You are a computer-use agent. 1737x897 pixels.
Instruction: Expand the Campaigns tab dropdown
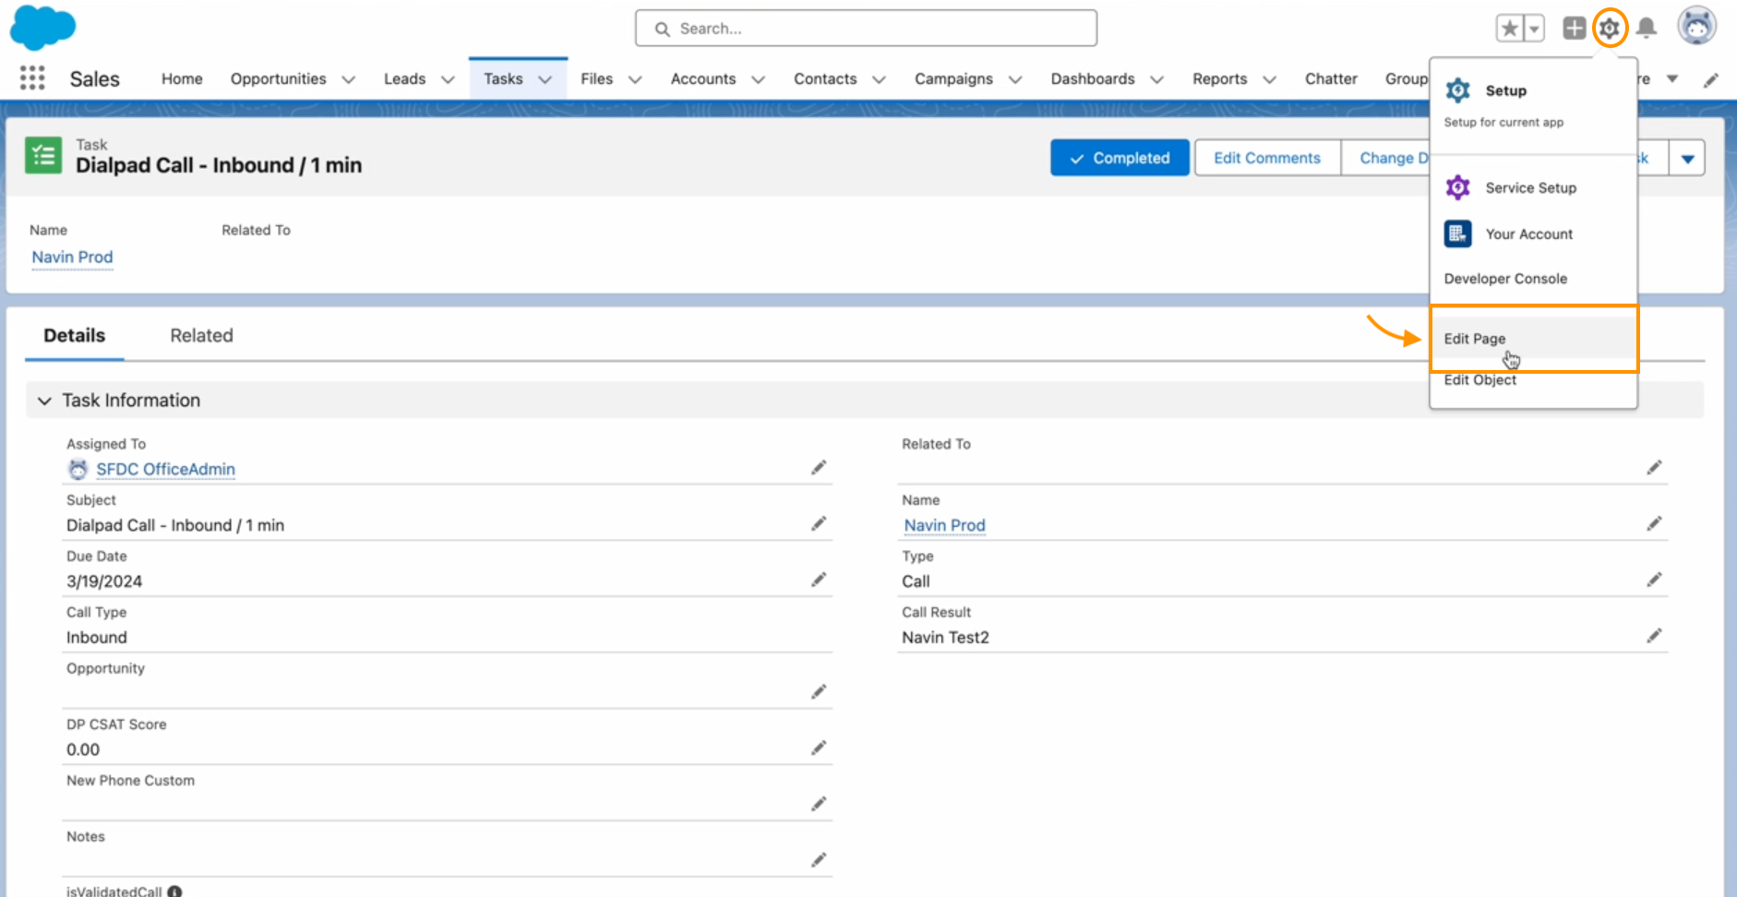pyautogui.click(x=1015, y=79)
